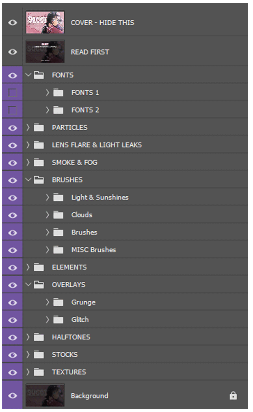Click the Glitch folder icon
Screen dimensions: 253x412
click(58, 320)
